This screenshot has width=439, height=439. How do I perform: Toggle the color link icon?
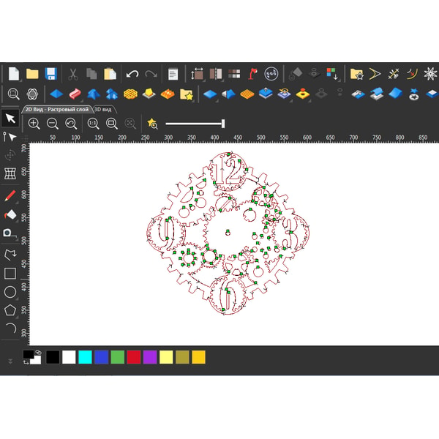point(38,352)
